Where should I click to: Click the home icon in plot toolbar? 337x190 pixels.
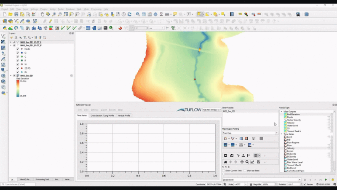pos(225,162)
